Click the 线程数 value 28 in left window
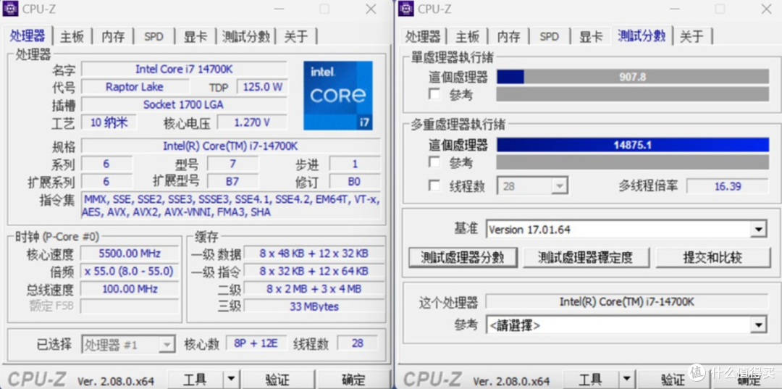782x389 pixels. 357,343
